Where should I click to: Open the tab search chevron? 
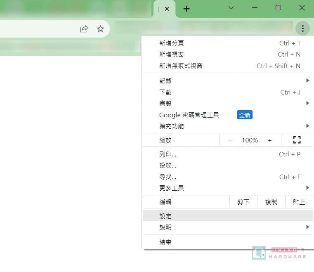[x=231, y=8]
